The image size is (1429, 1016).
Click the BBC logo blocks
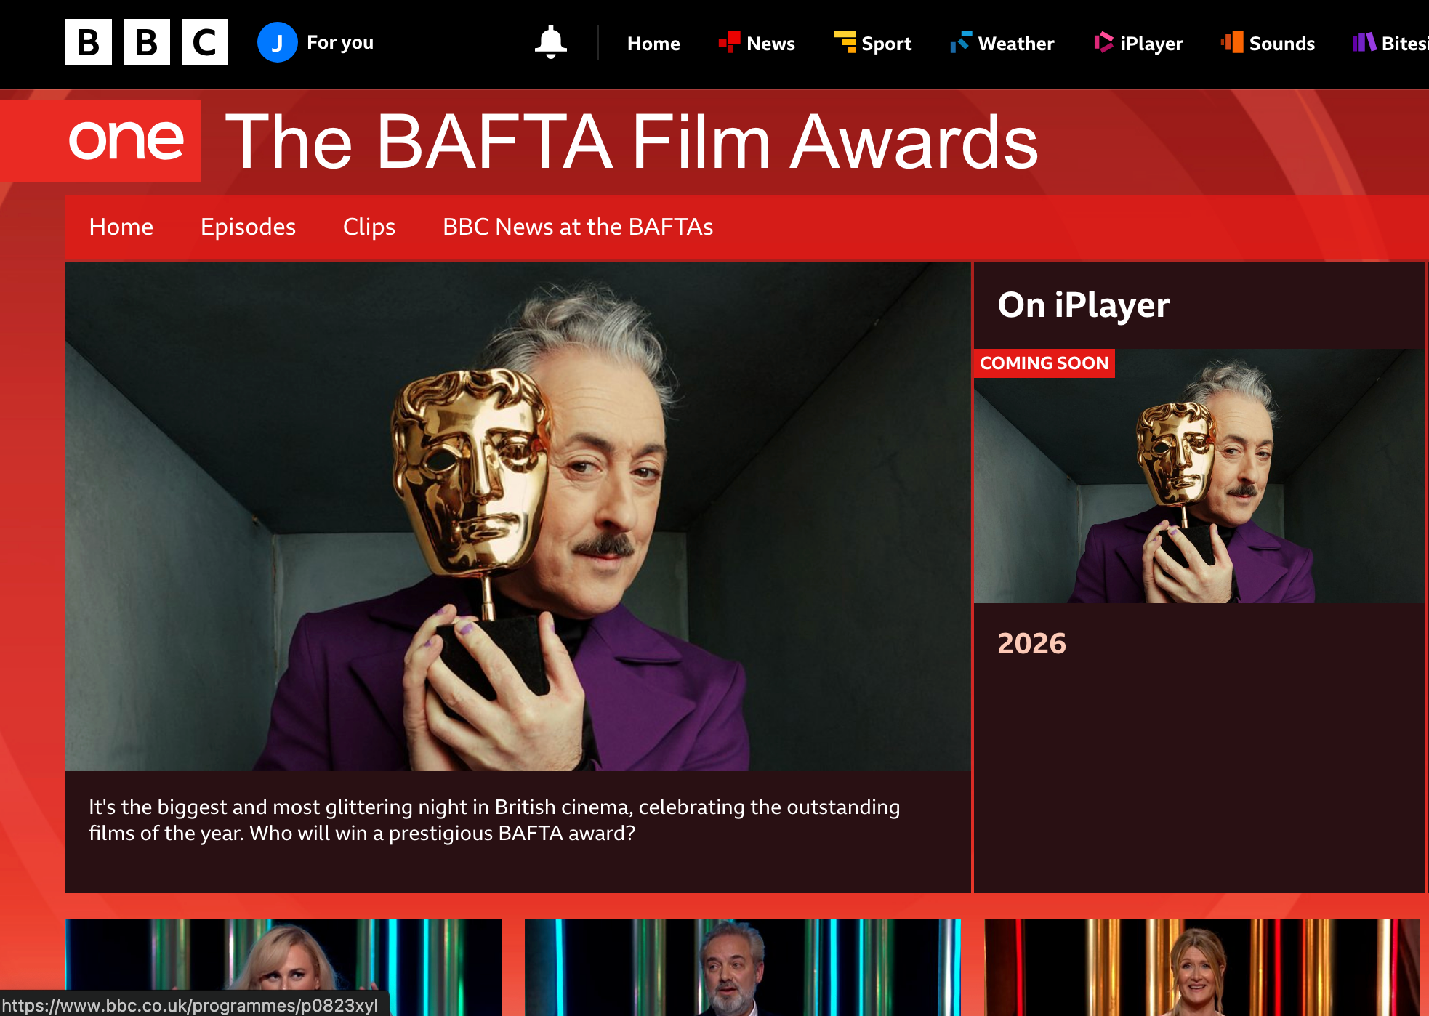146,42
